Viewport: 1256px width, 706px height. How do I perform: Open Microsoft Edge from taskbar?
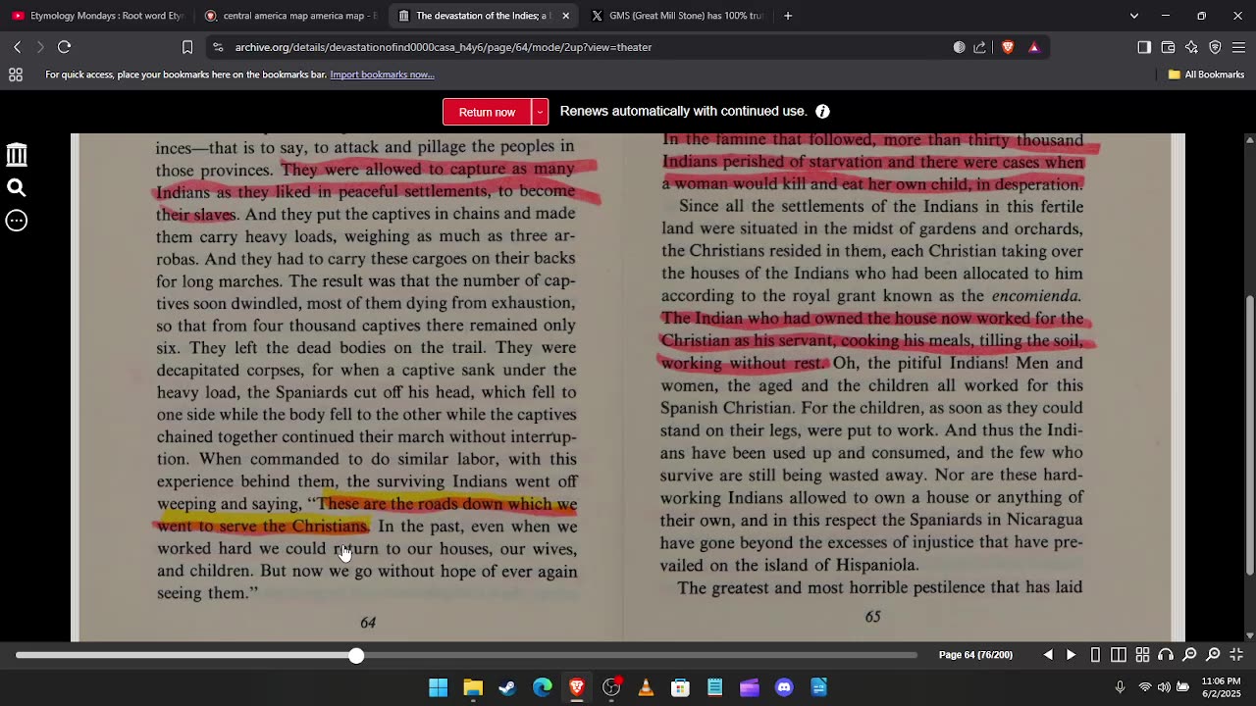[542, 687]
